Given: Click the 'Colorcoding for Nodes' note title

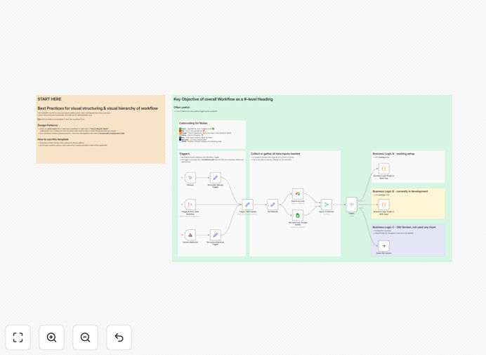Looking at the screenshot, I should point(193,123).
